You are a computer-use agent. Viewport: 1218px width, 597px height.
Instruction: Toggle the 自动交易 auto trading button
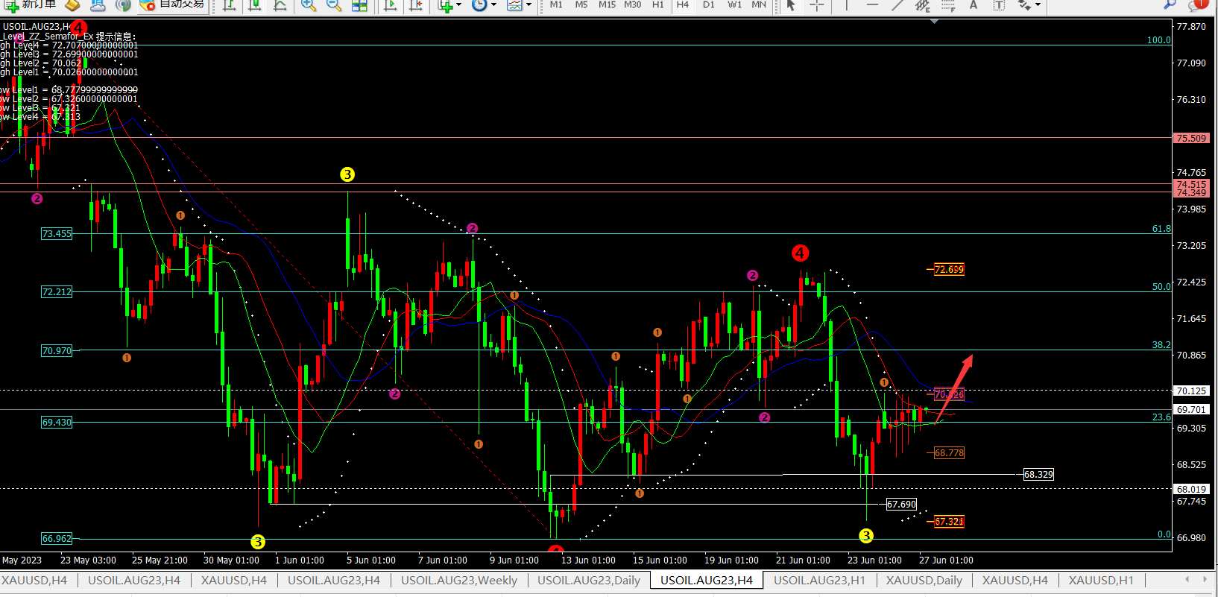[x=173, y=4]
